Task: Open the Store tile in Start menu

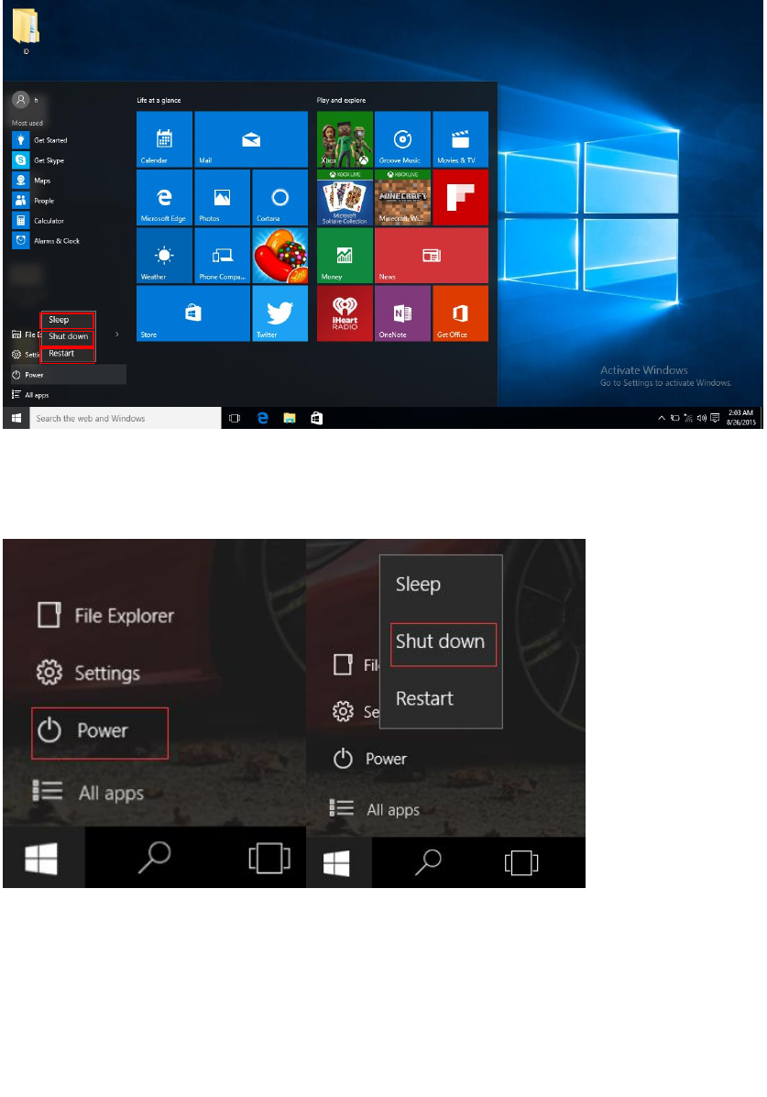Action: (x=193, y=313)
